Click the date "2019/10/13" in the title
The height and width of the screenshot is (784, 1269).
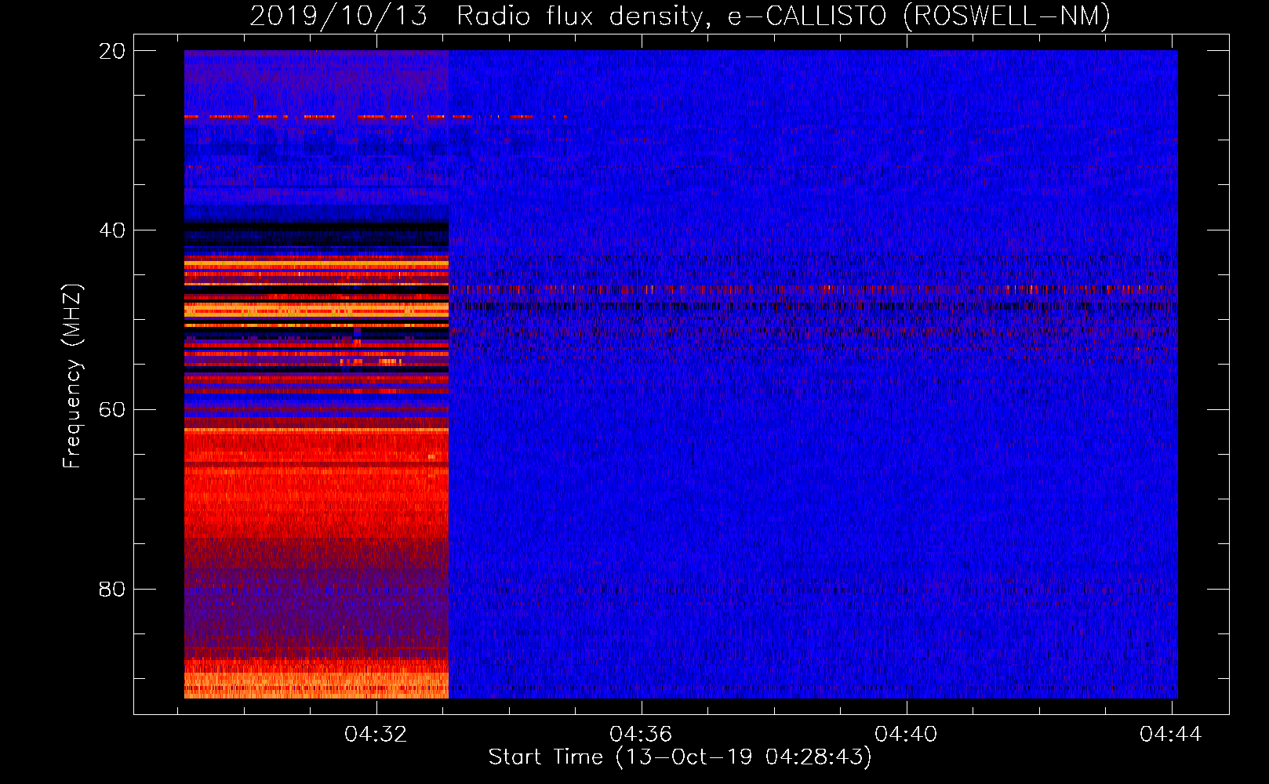[x=338, y=16]
